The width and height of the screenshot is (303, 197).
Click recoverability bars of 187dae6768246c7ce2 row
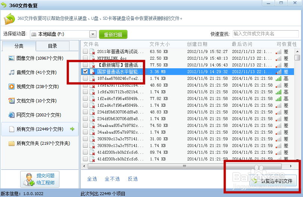278,78
